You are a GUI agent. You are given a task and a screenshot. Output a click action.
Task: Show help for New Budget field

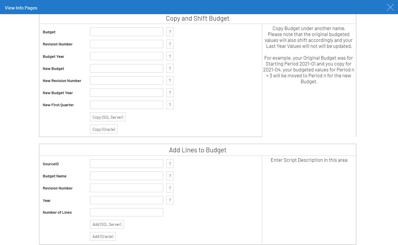170,68
